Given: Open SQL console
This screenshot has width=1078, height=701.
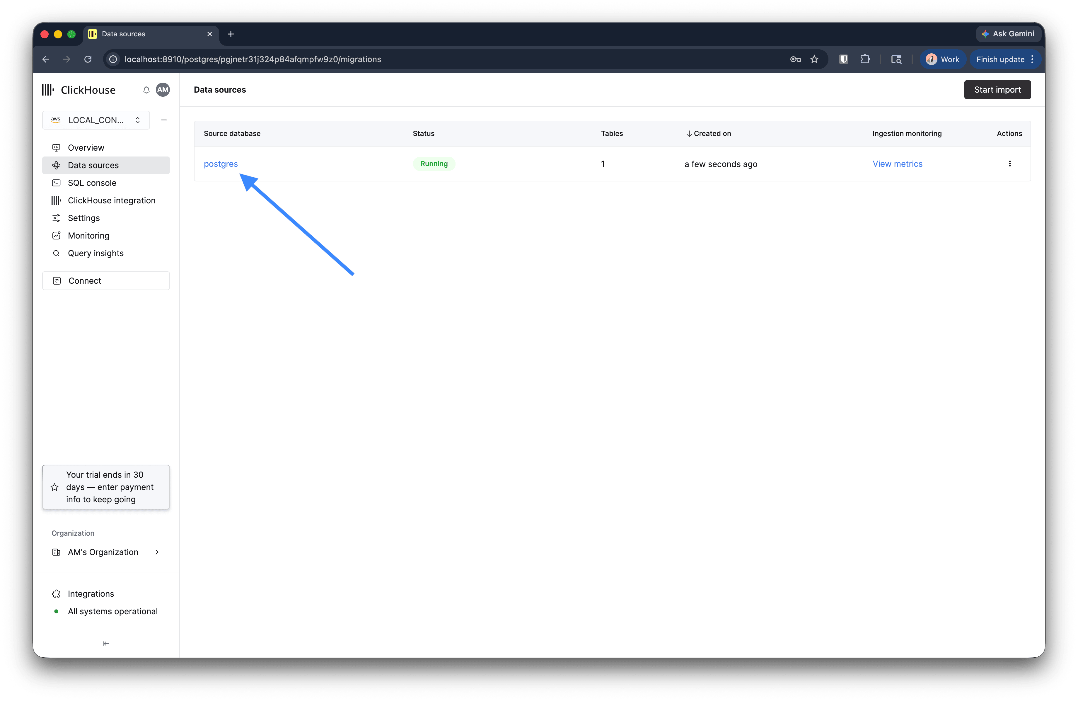Looking at the screenshot, I should (106, 183).
